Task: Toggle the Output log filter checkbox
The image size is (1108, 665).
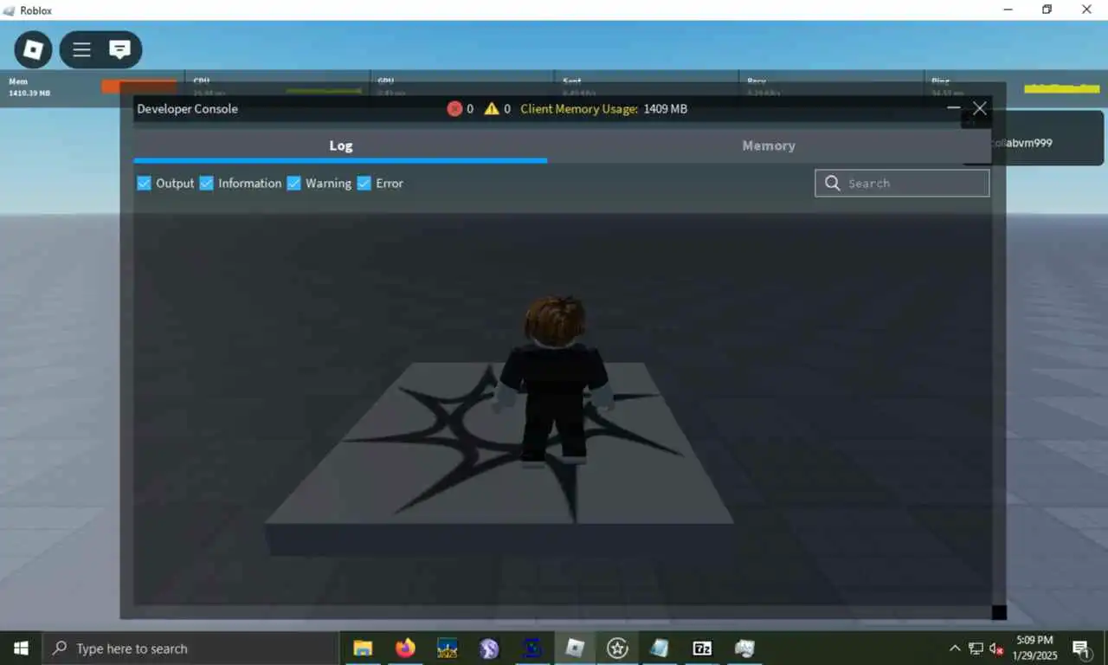Action: (144, 183)
